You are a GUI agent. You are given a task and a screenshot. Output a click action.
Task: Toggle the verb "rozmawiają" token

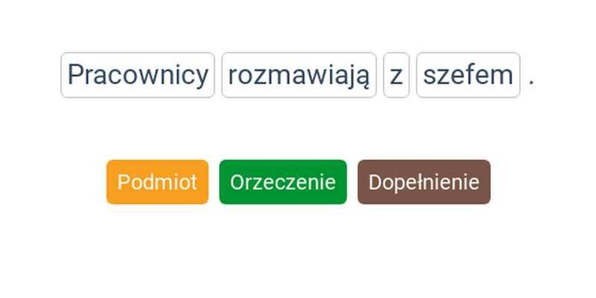(x=299, y=75)
